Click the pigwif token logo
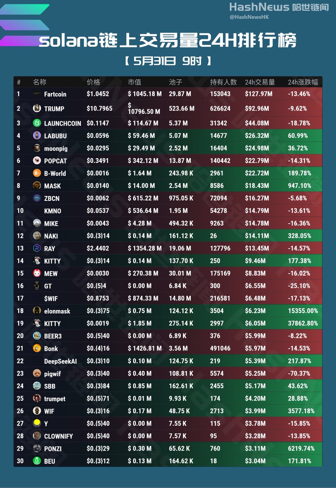This screenshot has width=336, height=488. (x=37, y=373)
